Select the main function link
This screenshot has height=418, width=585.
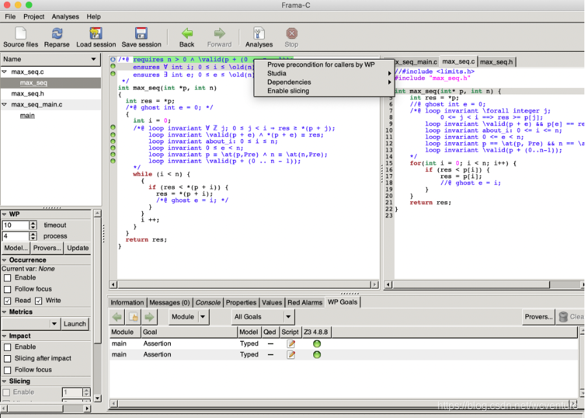[27, 115]
